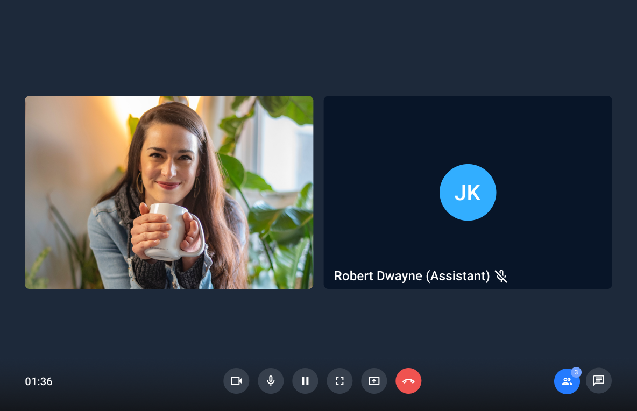Click the blue JK avatar circle
637x411 pixels.
click(468, 193)
